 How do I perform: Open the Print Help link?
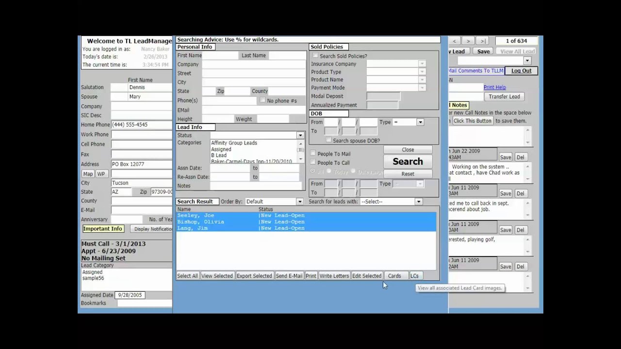pyautogui.click(x=494, y=88)
